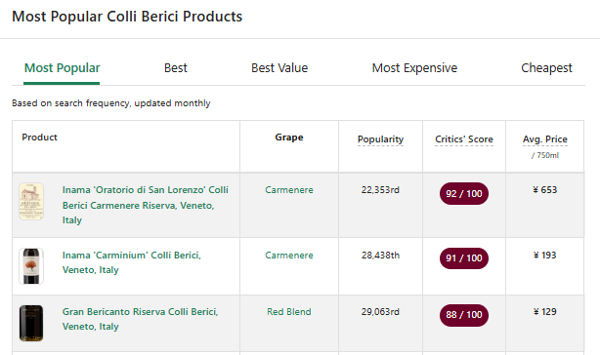Open the Cheapest tab
The image size is (600, 355).
tap(546, 68)
